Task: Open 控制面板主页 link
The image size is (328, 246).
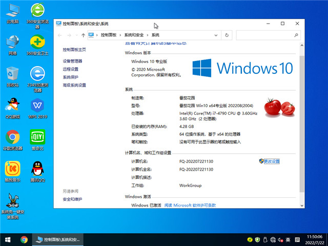Action: (74, 49)
